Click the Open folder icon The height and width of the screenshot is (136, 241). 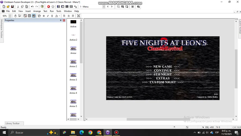8,7
